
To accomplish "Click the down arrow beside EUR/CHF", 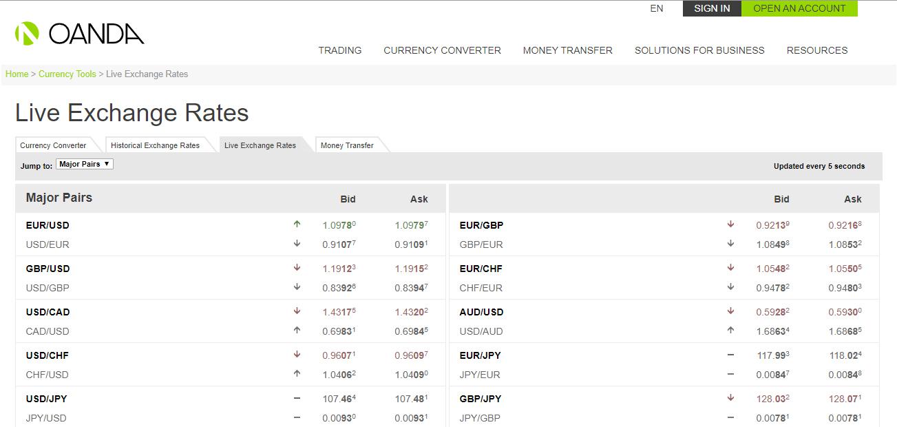I will pos(730,267).
